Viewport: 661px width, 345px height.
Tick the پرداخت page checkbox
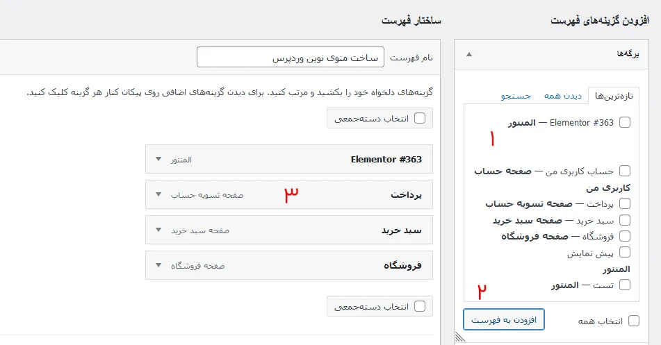tap(625, 204)
